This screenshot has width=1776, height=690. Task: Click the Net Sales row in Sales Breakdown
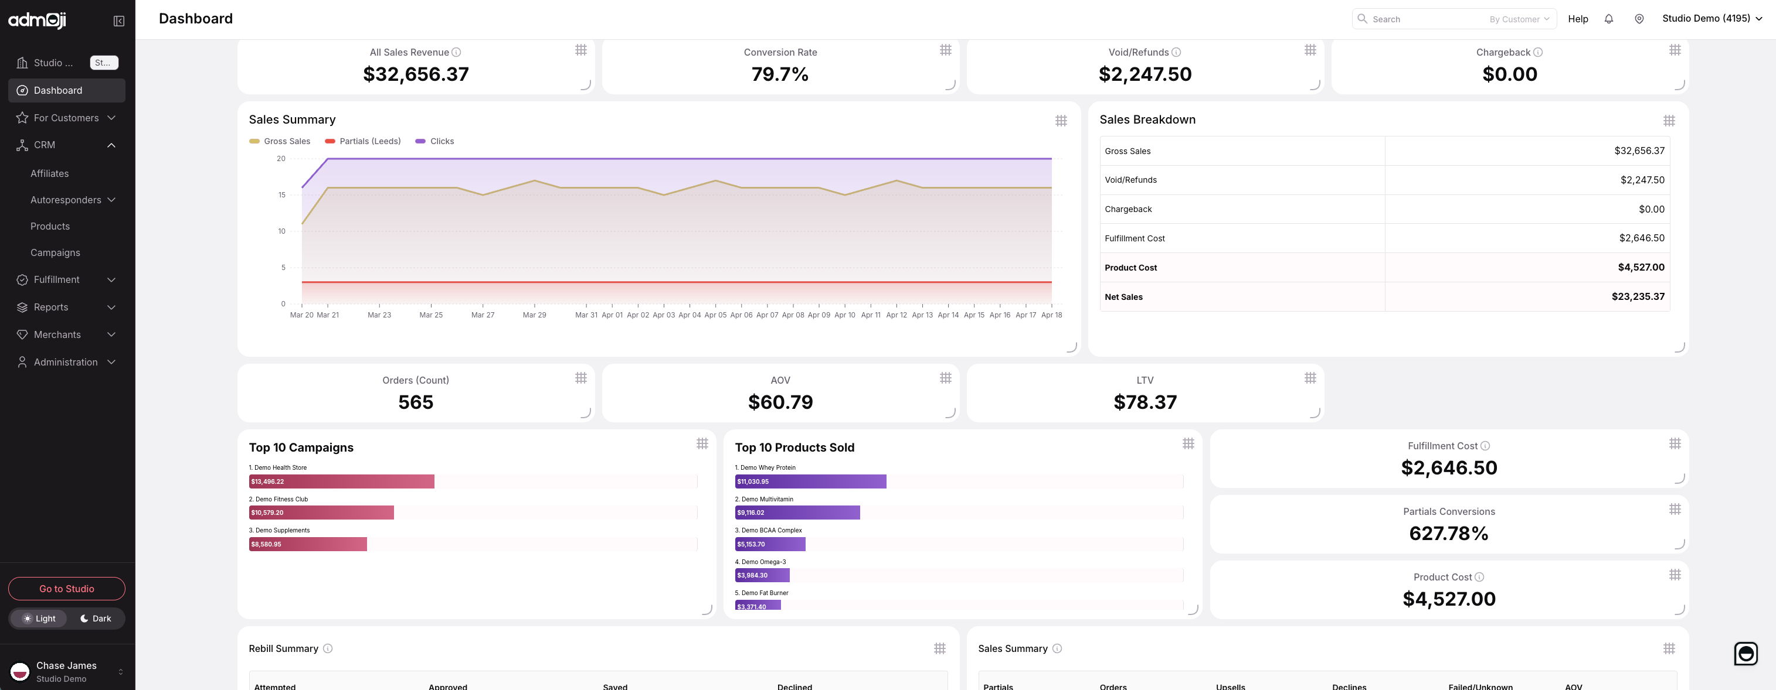pos(1384,297)
